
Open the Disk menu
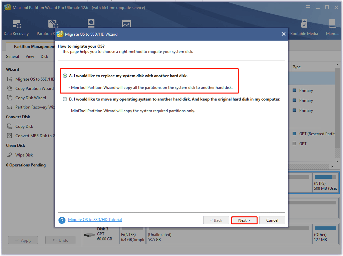click(x=44, y=57)
